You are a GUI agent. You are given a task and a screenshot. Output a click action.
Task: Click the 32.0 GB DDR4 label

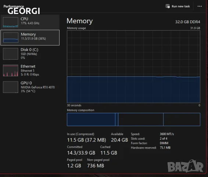[187, 22]
